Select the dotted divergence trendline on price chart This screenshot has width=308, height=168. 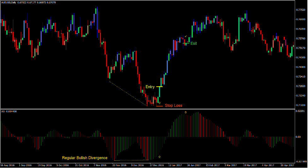[x=128, y=94]
